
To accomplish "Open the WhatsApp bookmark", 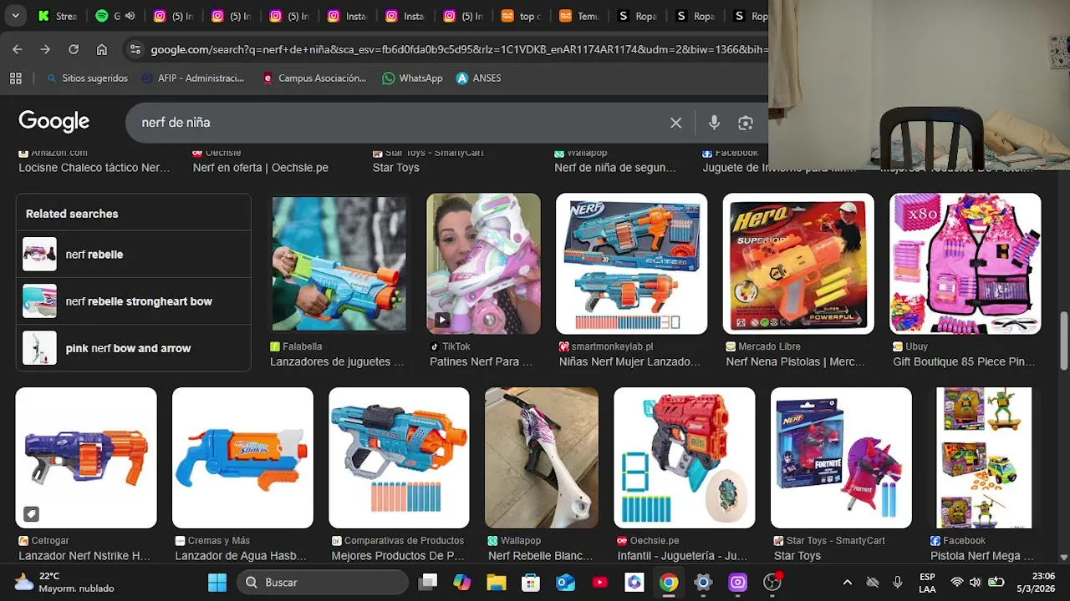I will coord(412,78).
